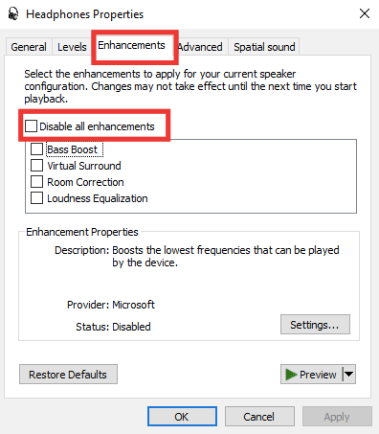Click Restore Defaults button

coord(68,375)
